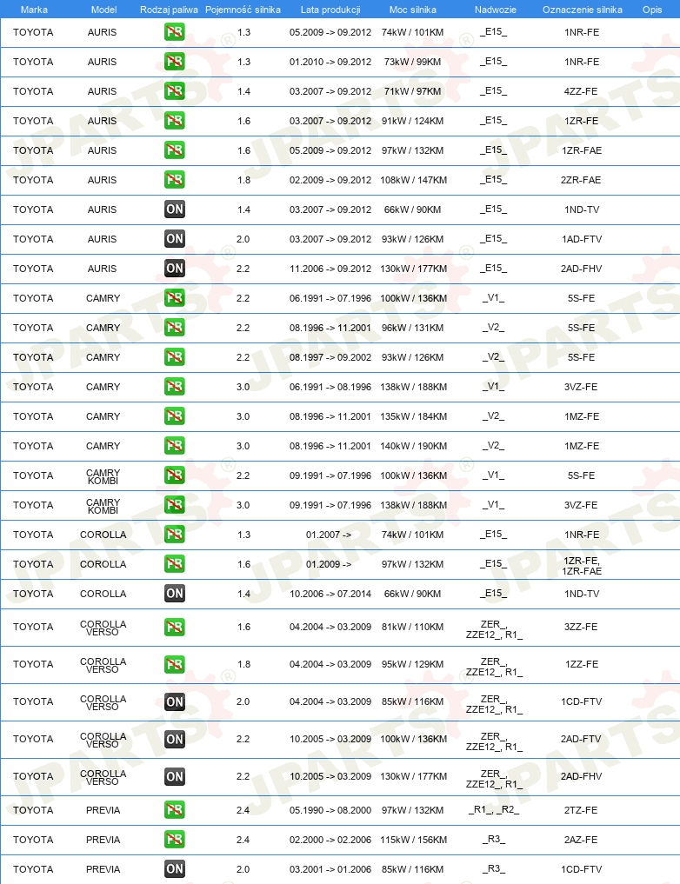Click petrol icon in Auris 1ZR-FAE 132KM row
This screenshot has height=884, width=680.
pyautogui.click(x=174, y=150)
